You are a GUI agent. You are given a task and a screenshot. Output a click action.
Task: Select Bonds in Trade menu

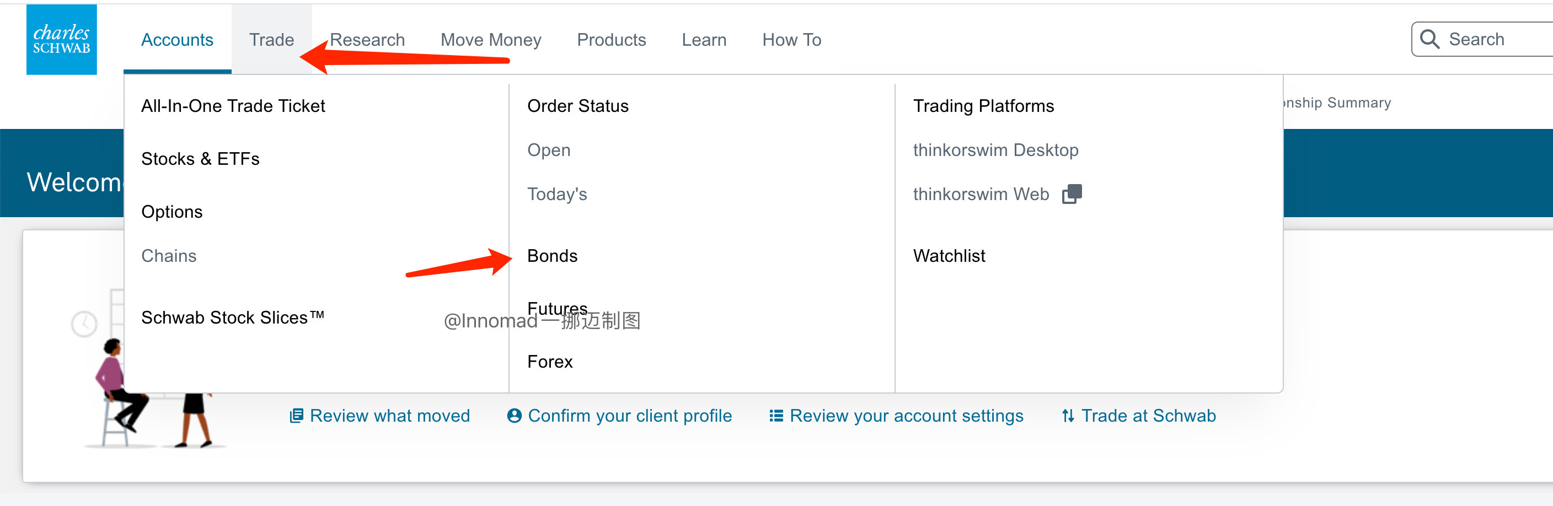point(552,256)
